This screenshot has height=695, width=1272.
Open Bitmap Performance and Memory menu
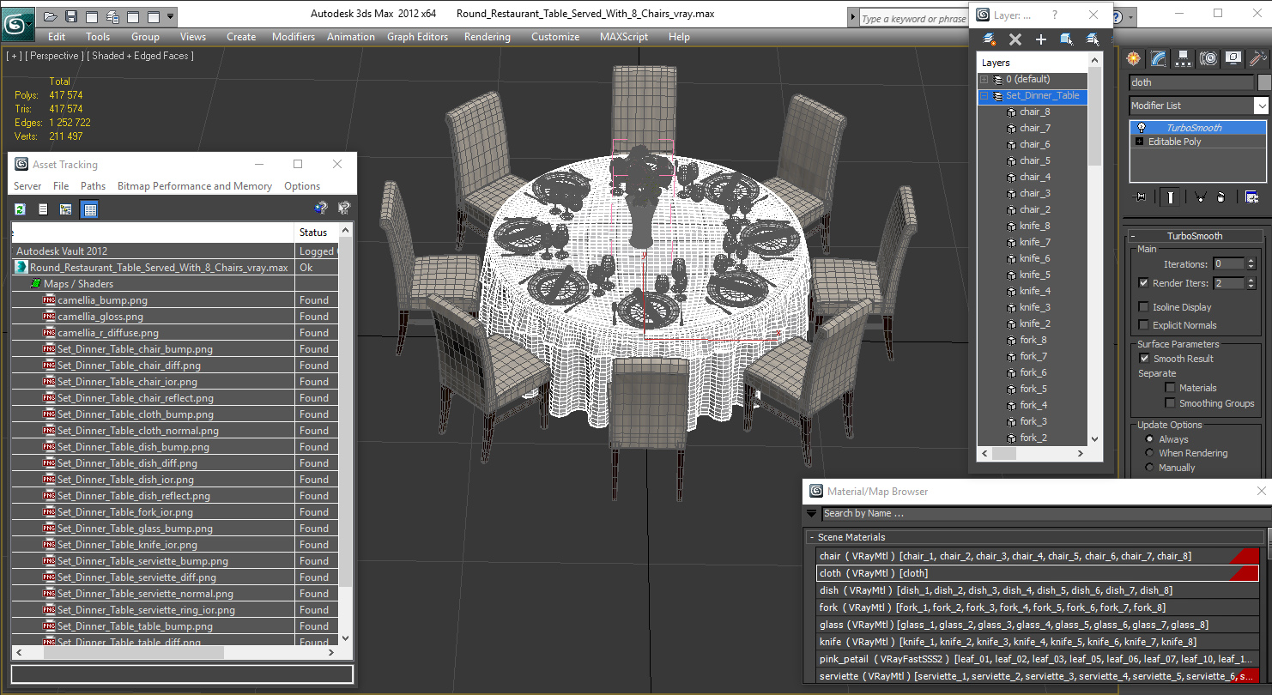pos(195,185)
